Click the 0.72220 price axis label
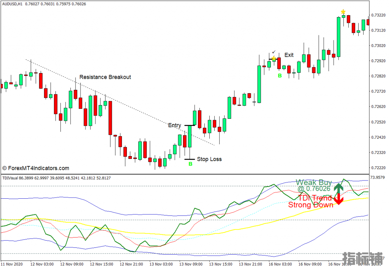 [378, 167]
